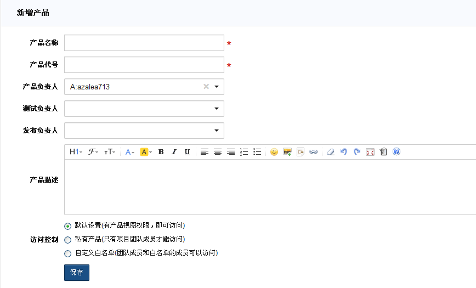Align text right
The height and width of the screenshot is (288, 476).
pos(231,151)
